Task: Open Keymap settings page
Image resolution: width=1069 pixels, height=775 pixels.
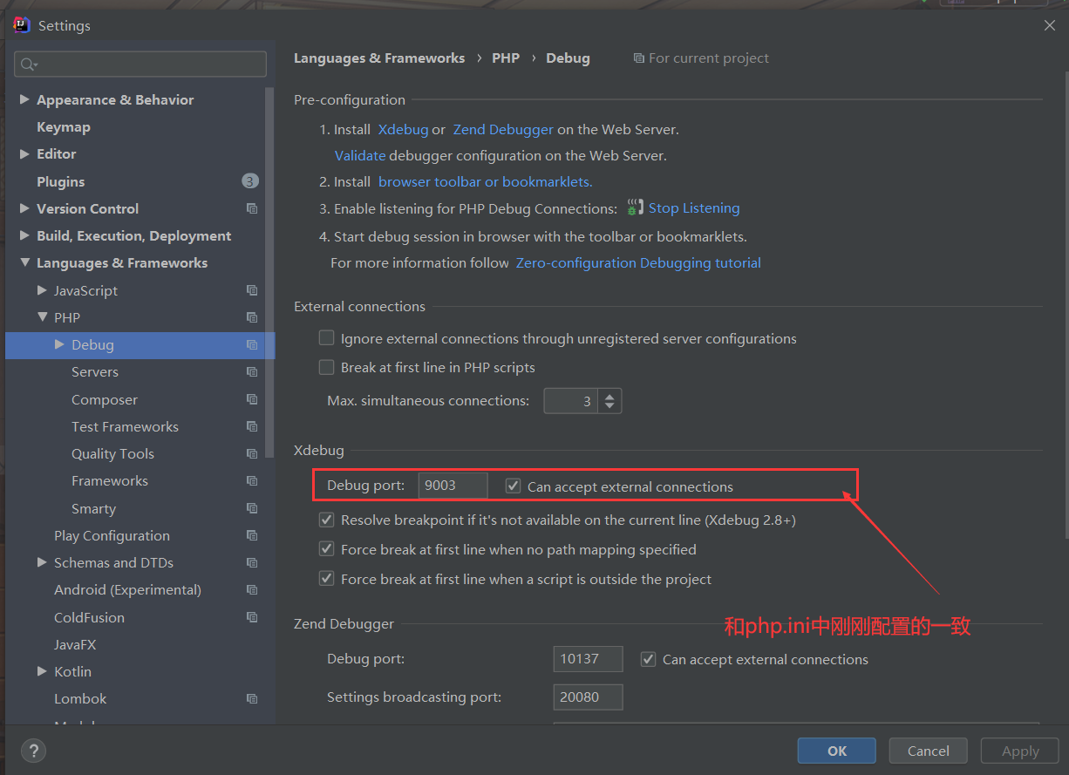Action: point(64,127)
